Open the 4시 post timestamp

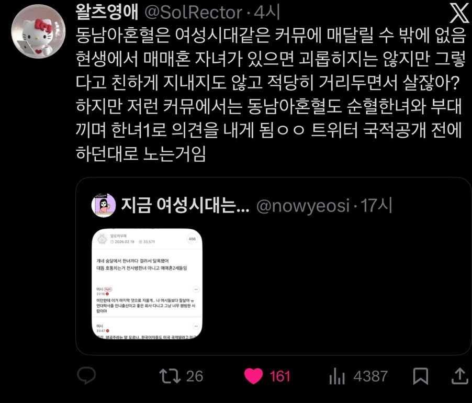(x=267, y=13)
